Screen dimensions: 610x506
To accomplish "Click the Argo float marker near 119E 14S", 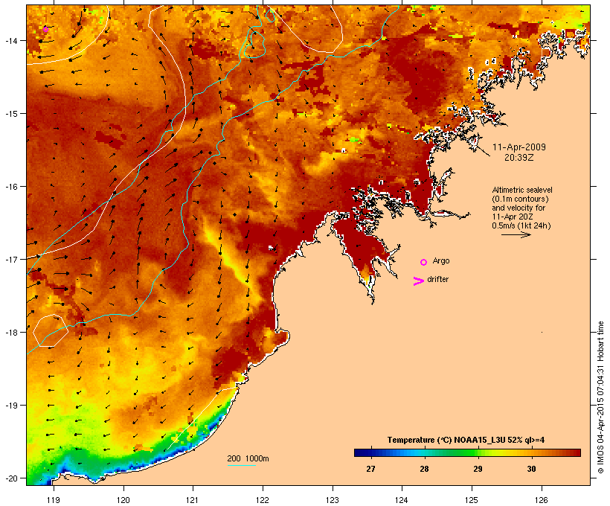I will [x=45, y=29].
